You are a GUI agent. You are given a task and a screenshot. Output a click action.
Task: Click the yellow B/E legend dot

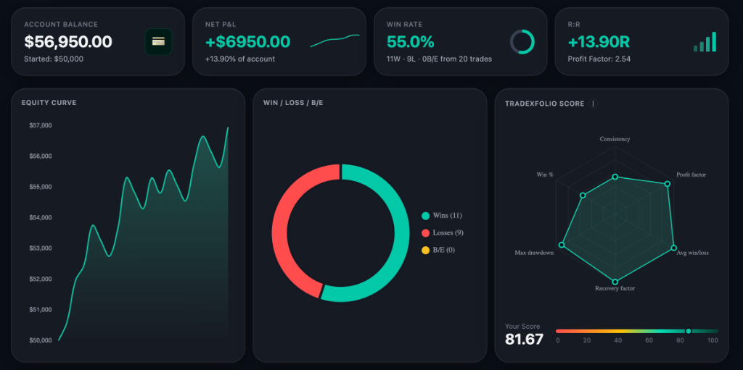(x=425, y=250)
